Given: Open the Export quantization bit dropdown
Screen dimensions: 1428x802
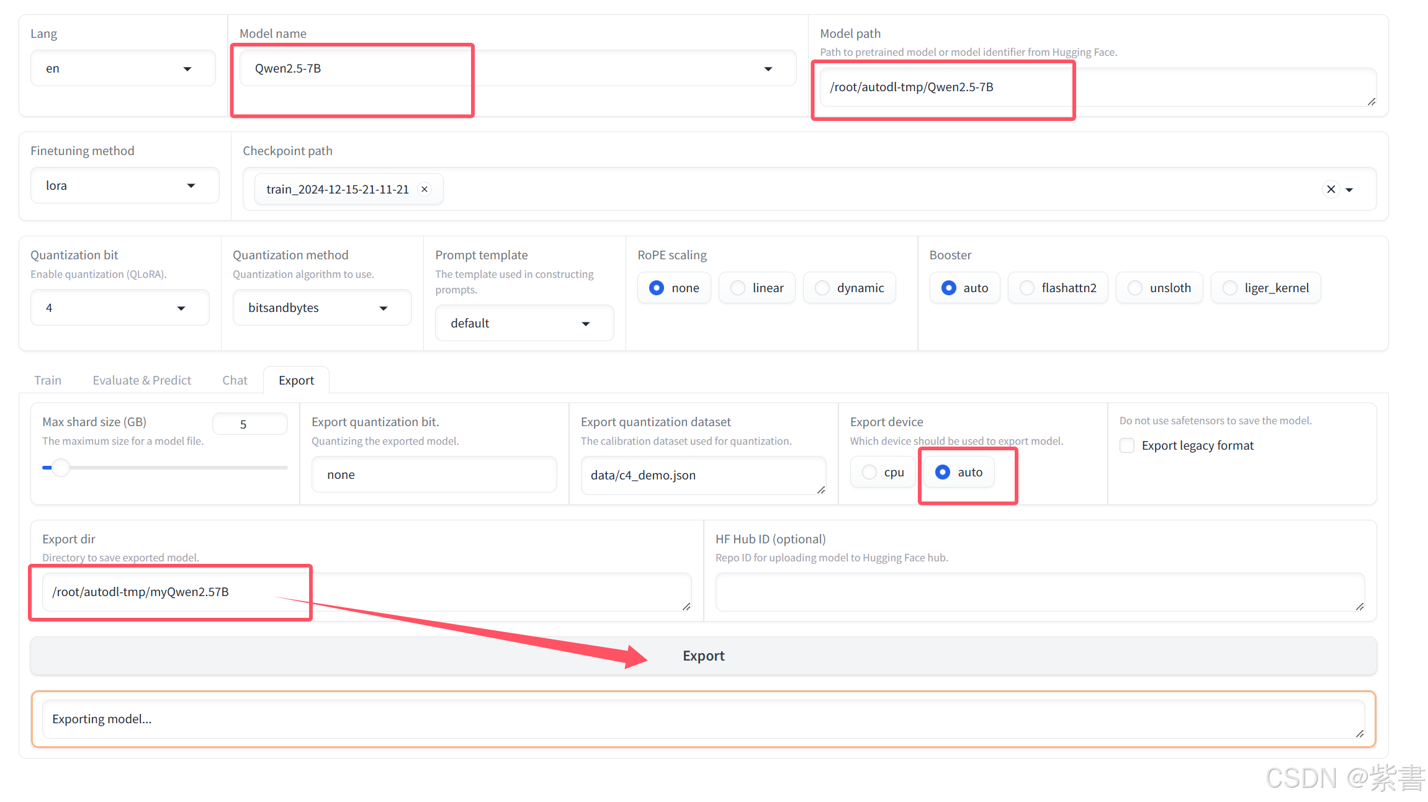Looking at the screenshot, I should (434, 475).
